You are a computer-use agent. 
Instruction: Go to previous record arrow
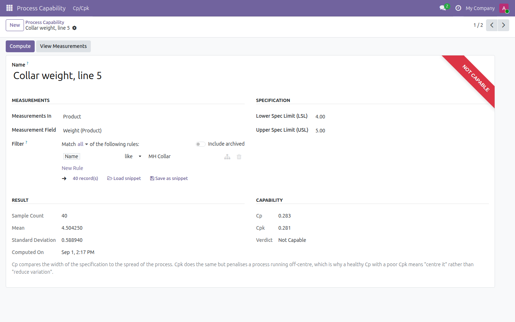point(492,25)
